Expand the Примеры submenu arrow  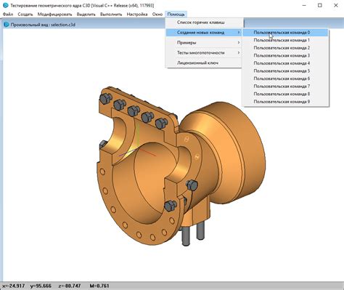[239, 43]
